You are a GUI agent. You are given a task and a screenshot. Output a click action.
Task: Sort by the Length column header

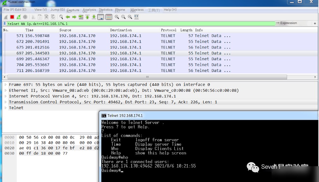point(186,30)
